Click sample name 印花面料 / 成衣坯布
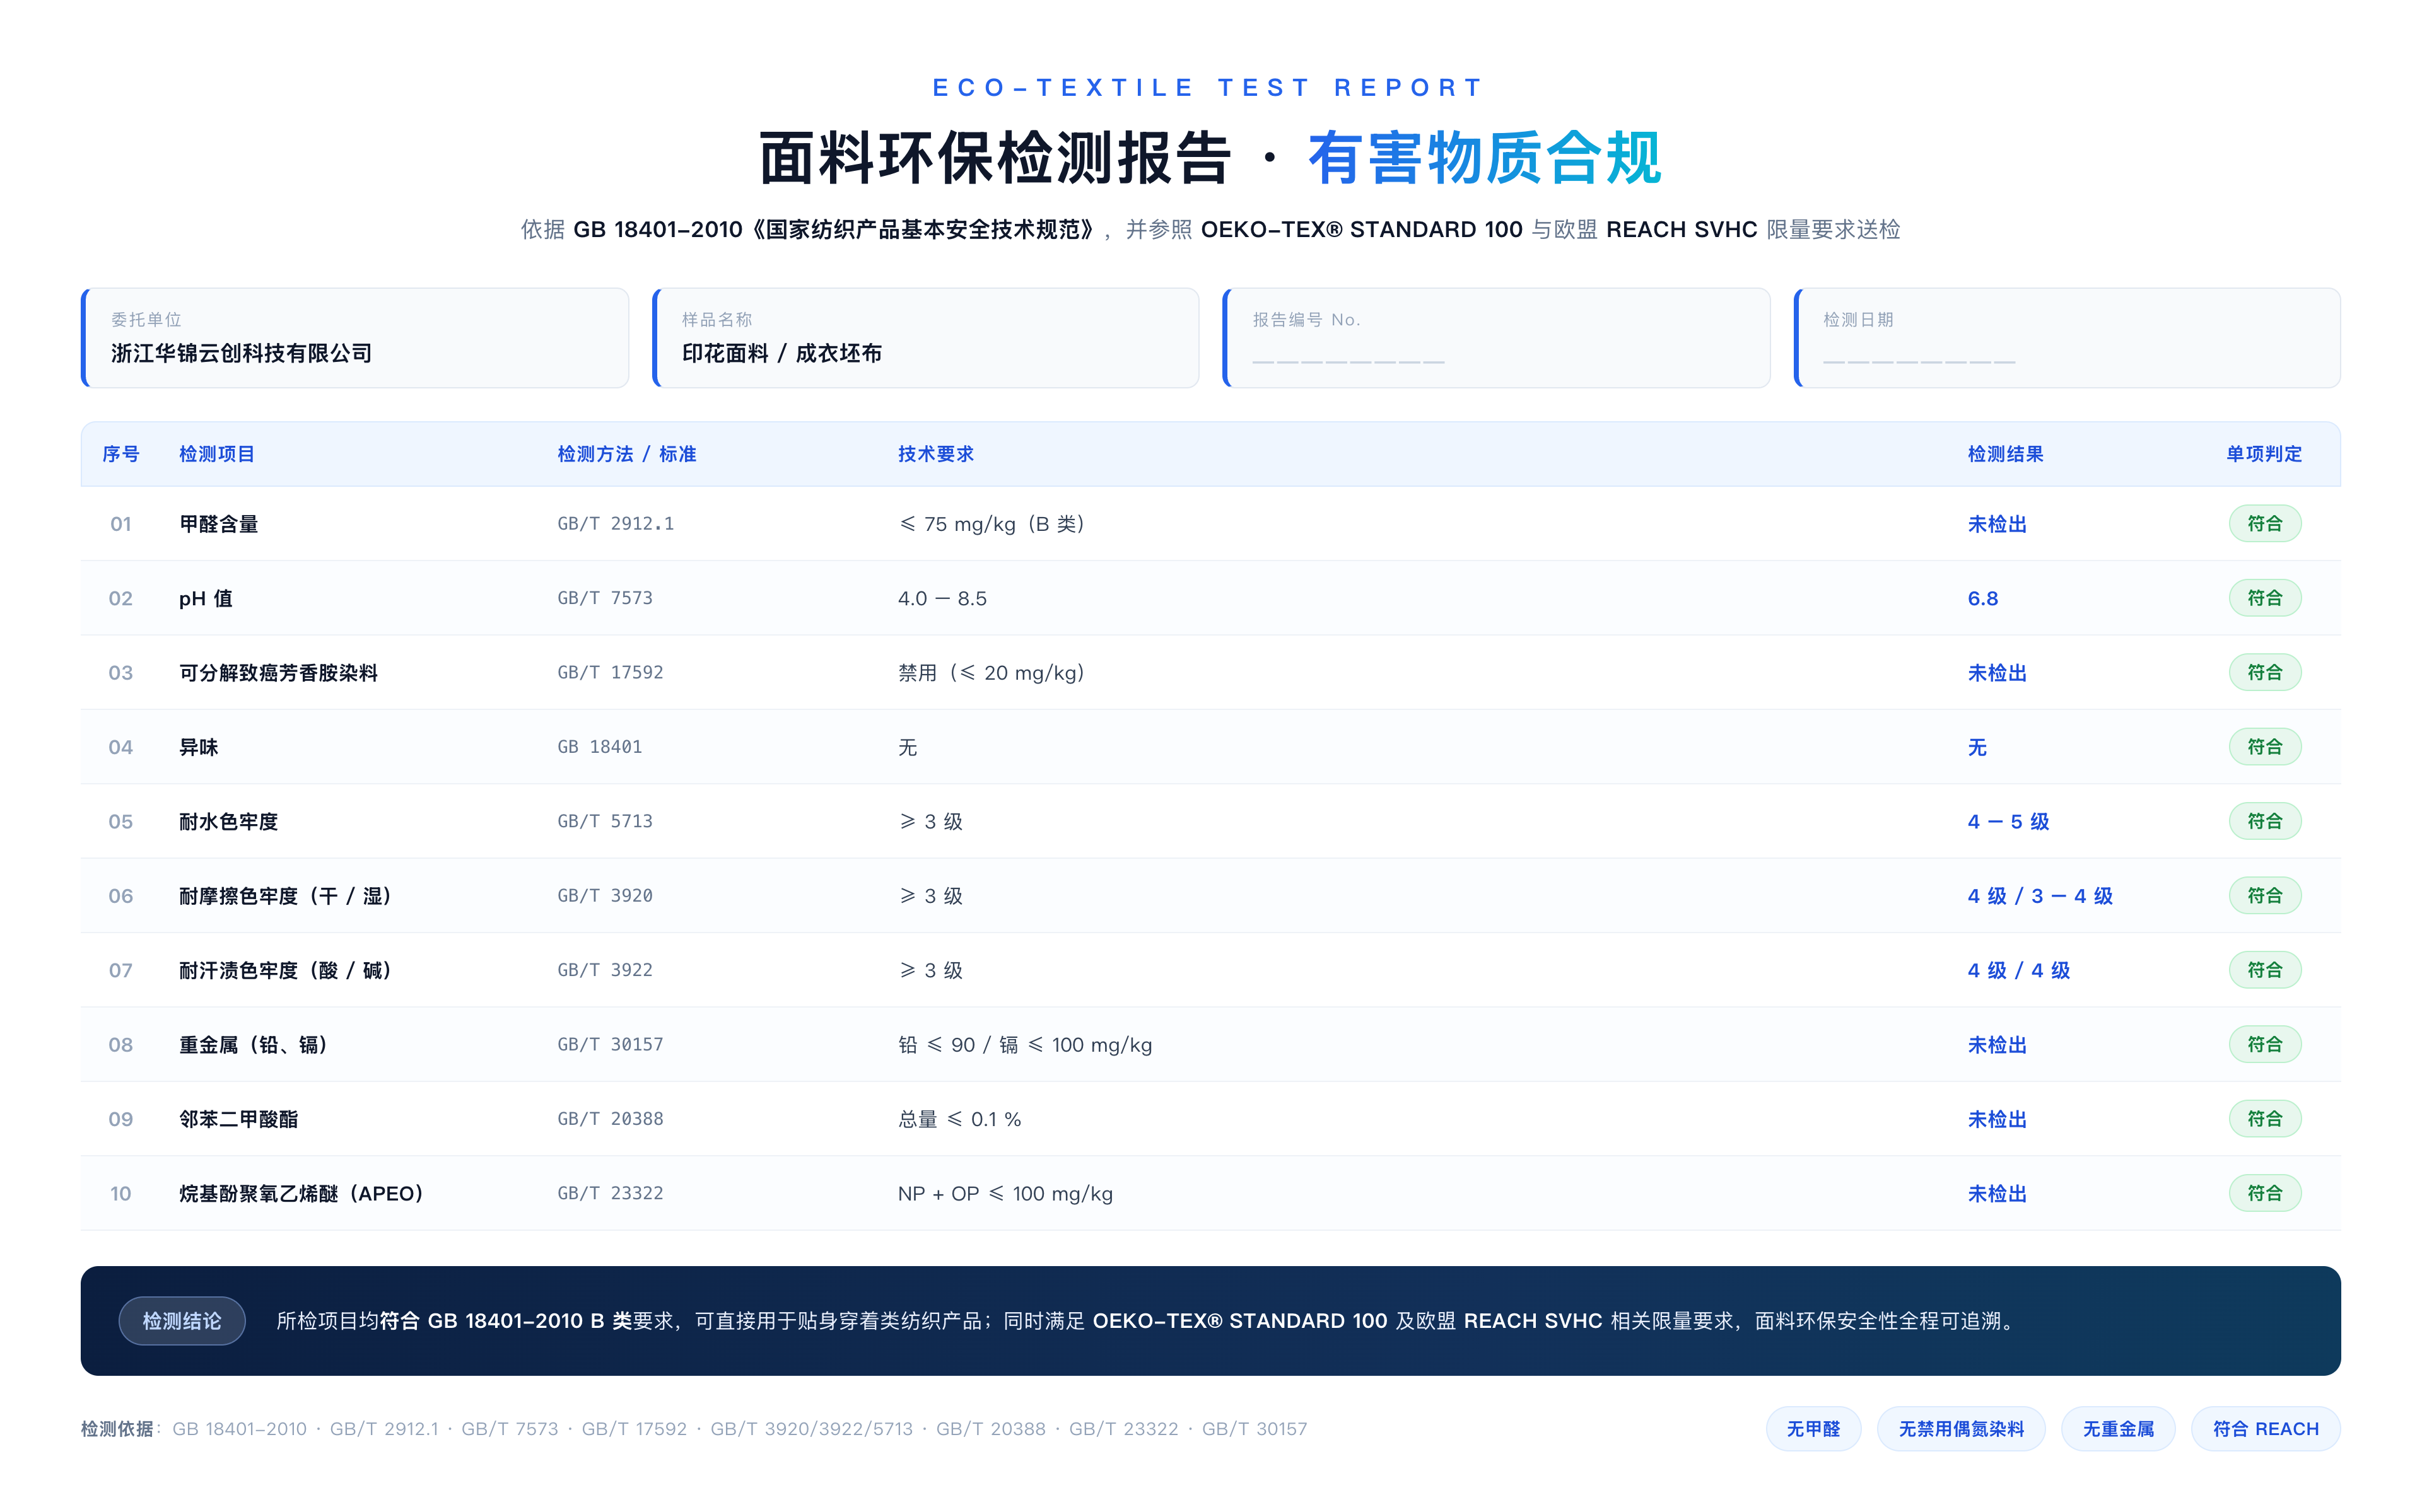Viewport: 2422px width, 1512px height. point(781,353)
